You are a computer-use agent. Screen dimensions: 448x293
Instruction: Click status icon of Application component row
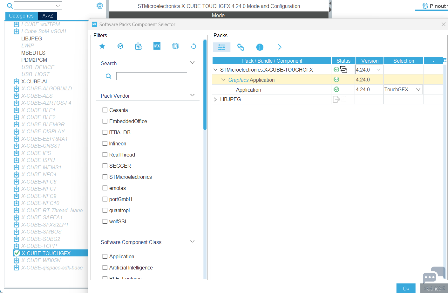click(336, 89)
